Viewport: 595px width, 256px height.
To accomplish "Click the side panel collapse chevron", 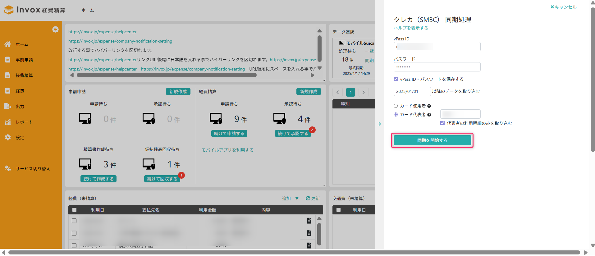I will point(380,124).
